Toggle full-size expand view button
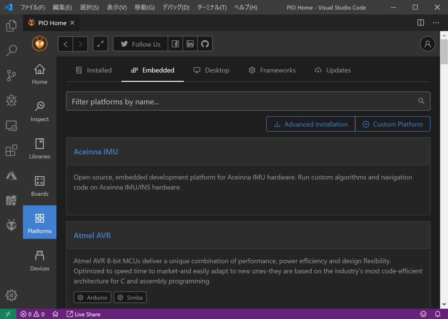This screenshot has width=448, height=319. [x=100, y=44]
